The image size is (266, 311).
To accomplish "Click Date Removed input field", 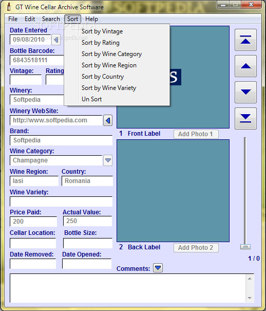I will tap(33, 264).
